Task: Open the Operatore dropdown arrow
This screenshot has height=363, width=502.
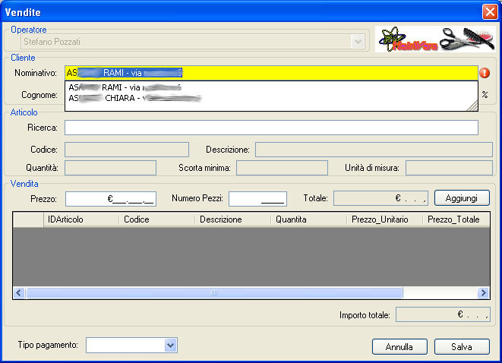Action: tap(358, 42)
